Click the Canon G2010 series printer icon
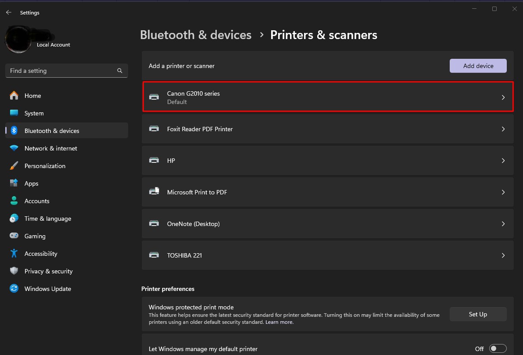The image size is (523, 355). (x=154, y=97)
